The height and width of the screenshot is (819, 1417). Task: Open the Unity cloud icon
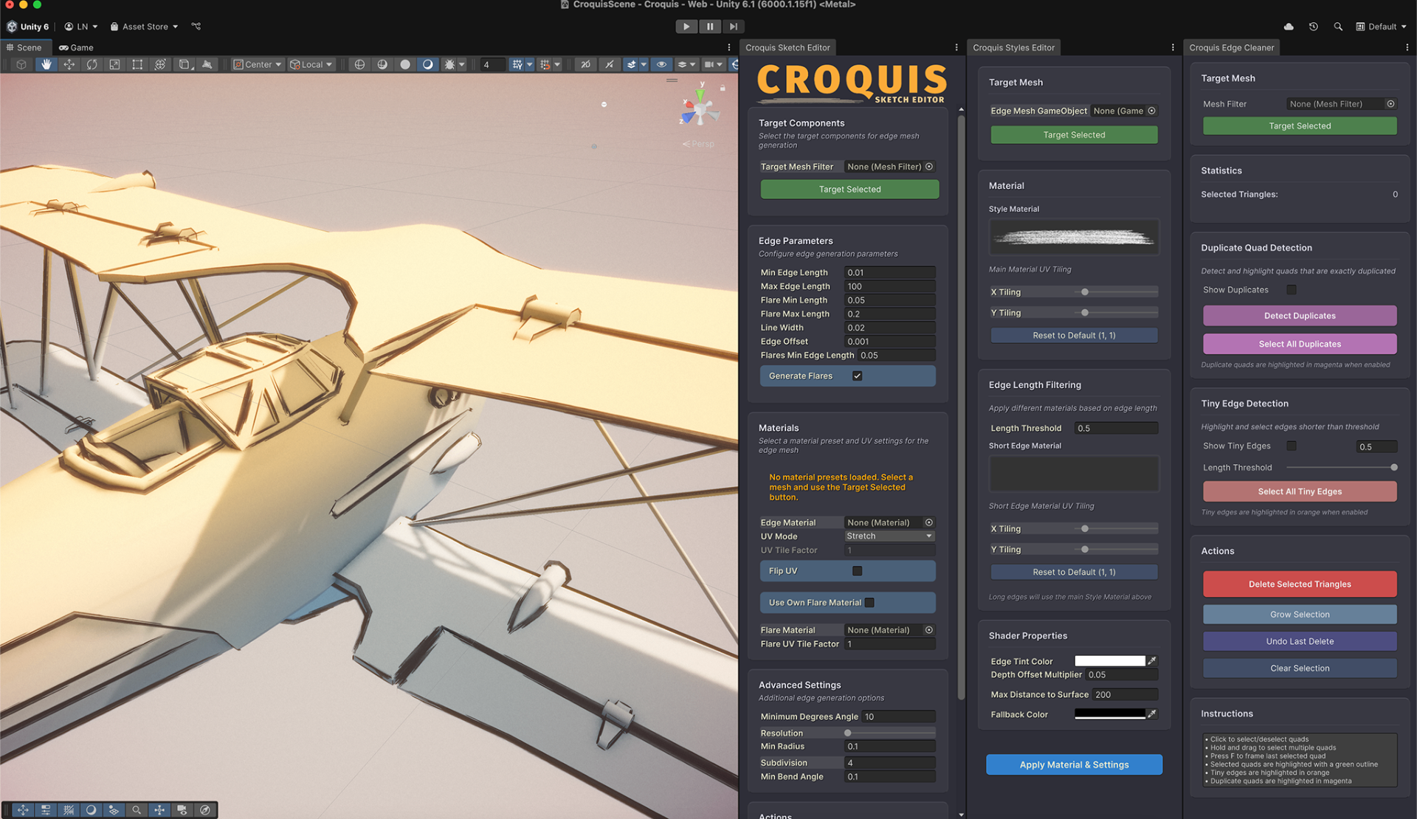1289,27
